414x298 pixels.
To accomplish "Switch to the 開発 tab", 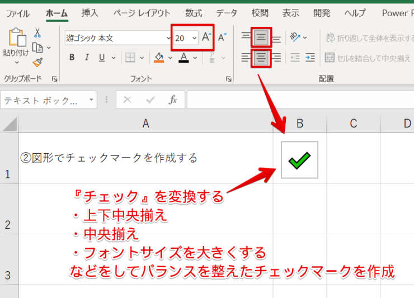I will pyautogui.click(x=322, y=13).
